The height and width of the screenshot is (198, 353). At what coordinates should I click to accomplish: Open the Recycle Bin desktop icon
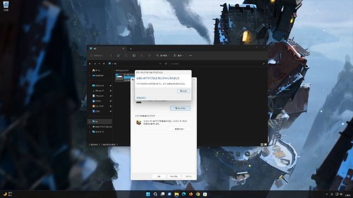point(6,6)
